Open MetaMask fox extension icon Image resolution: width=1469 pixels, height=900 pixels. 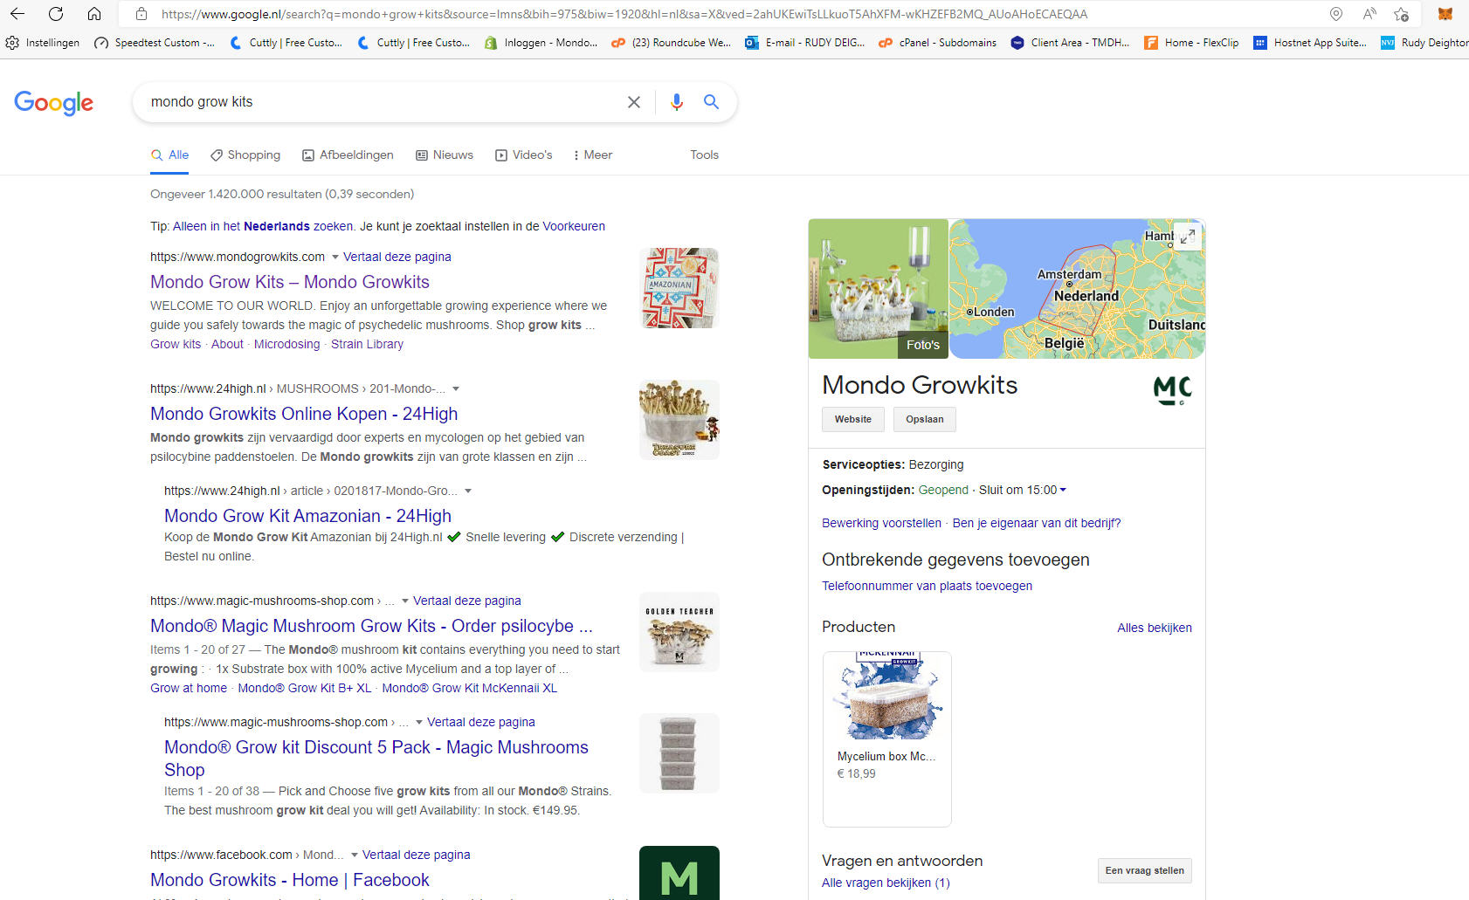(1445, 14)
